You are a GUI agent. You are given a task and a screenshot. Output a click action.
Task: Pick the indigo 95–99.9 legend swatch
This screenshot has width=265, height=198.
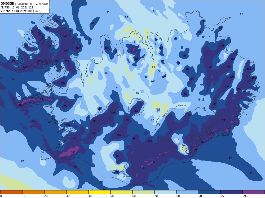click(x=232, y=192)
